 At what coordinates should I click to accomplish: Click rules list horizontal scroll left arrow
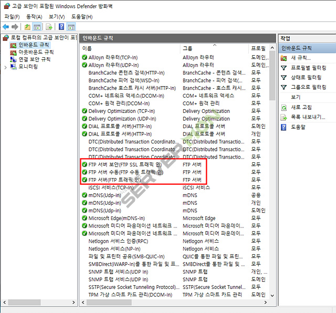coord(83,302)
